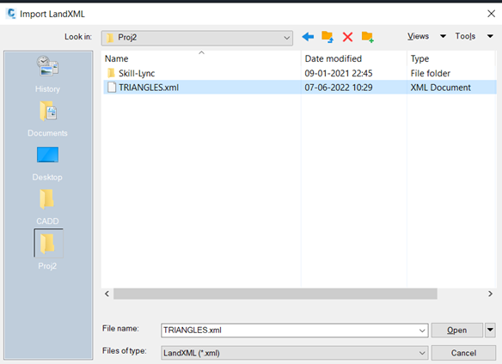
Task: Click the Cancel button
Action: click(463, 353)
